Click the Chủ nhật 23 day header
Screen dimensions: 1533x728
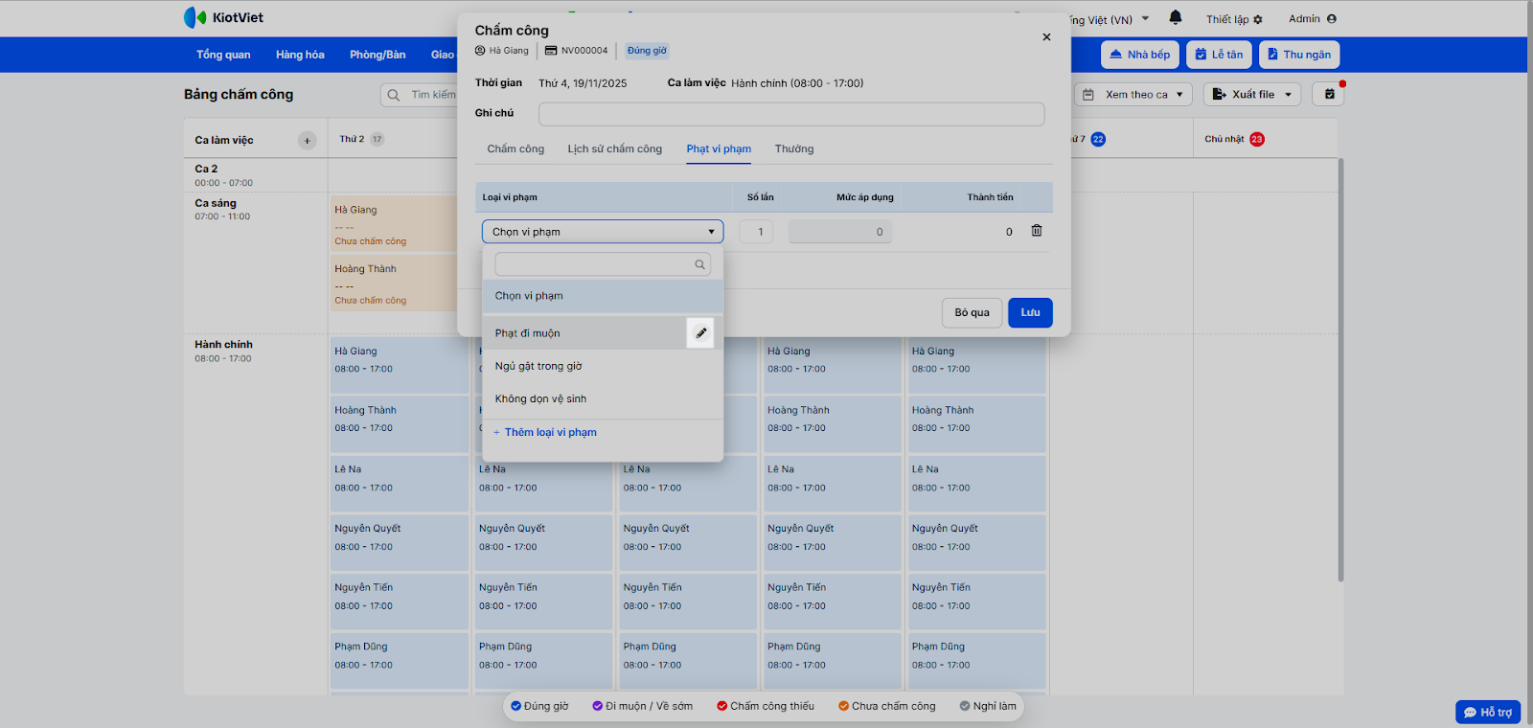point(1234,140)
